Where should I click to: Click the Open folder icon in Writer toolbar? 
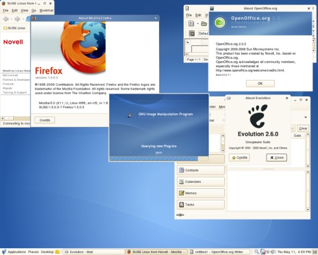[x=204, y=24]
